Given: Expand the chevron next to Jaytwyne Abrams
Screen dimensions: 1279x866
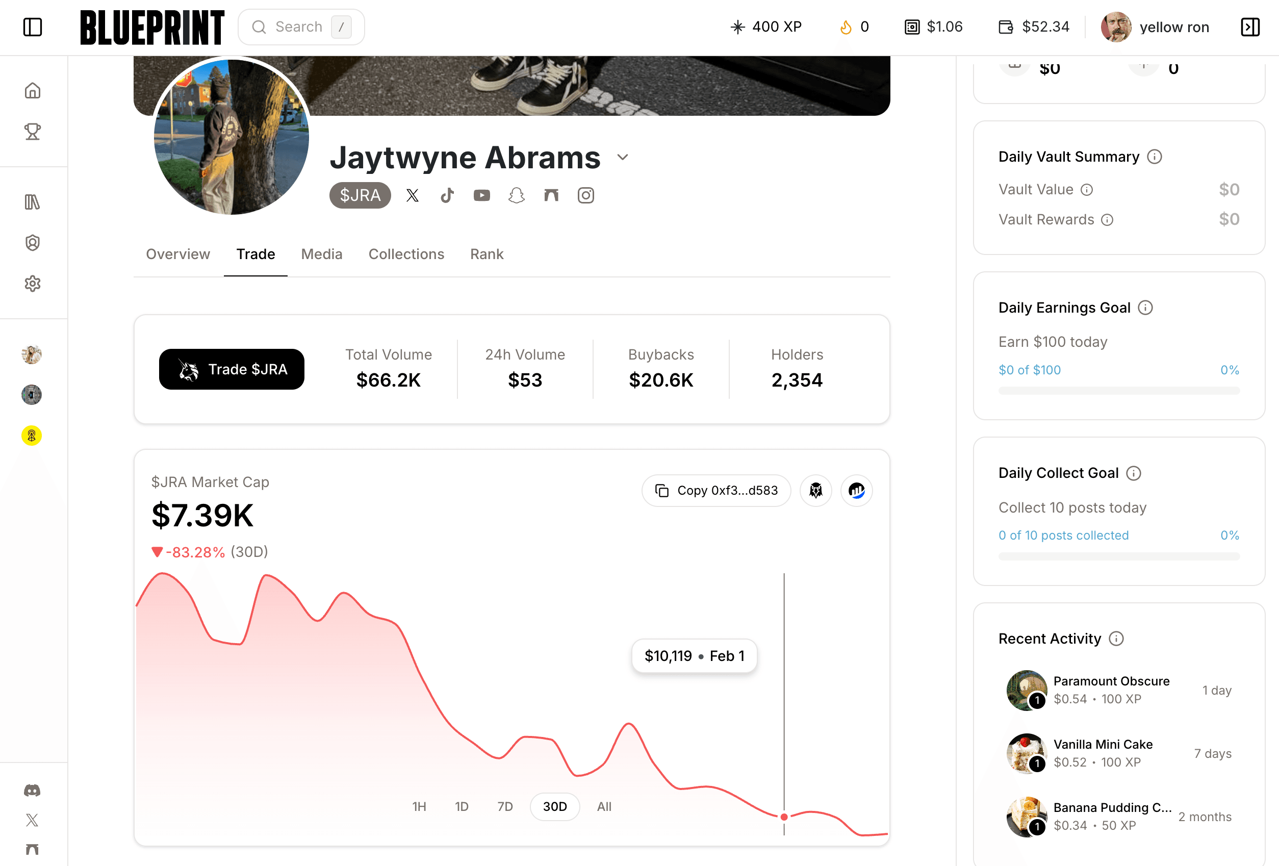Looking at the screenshot, I should tap(623, 158).
